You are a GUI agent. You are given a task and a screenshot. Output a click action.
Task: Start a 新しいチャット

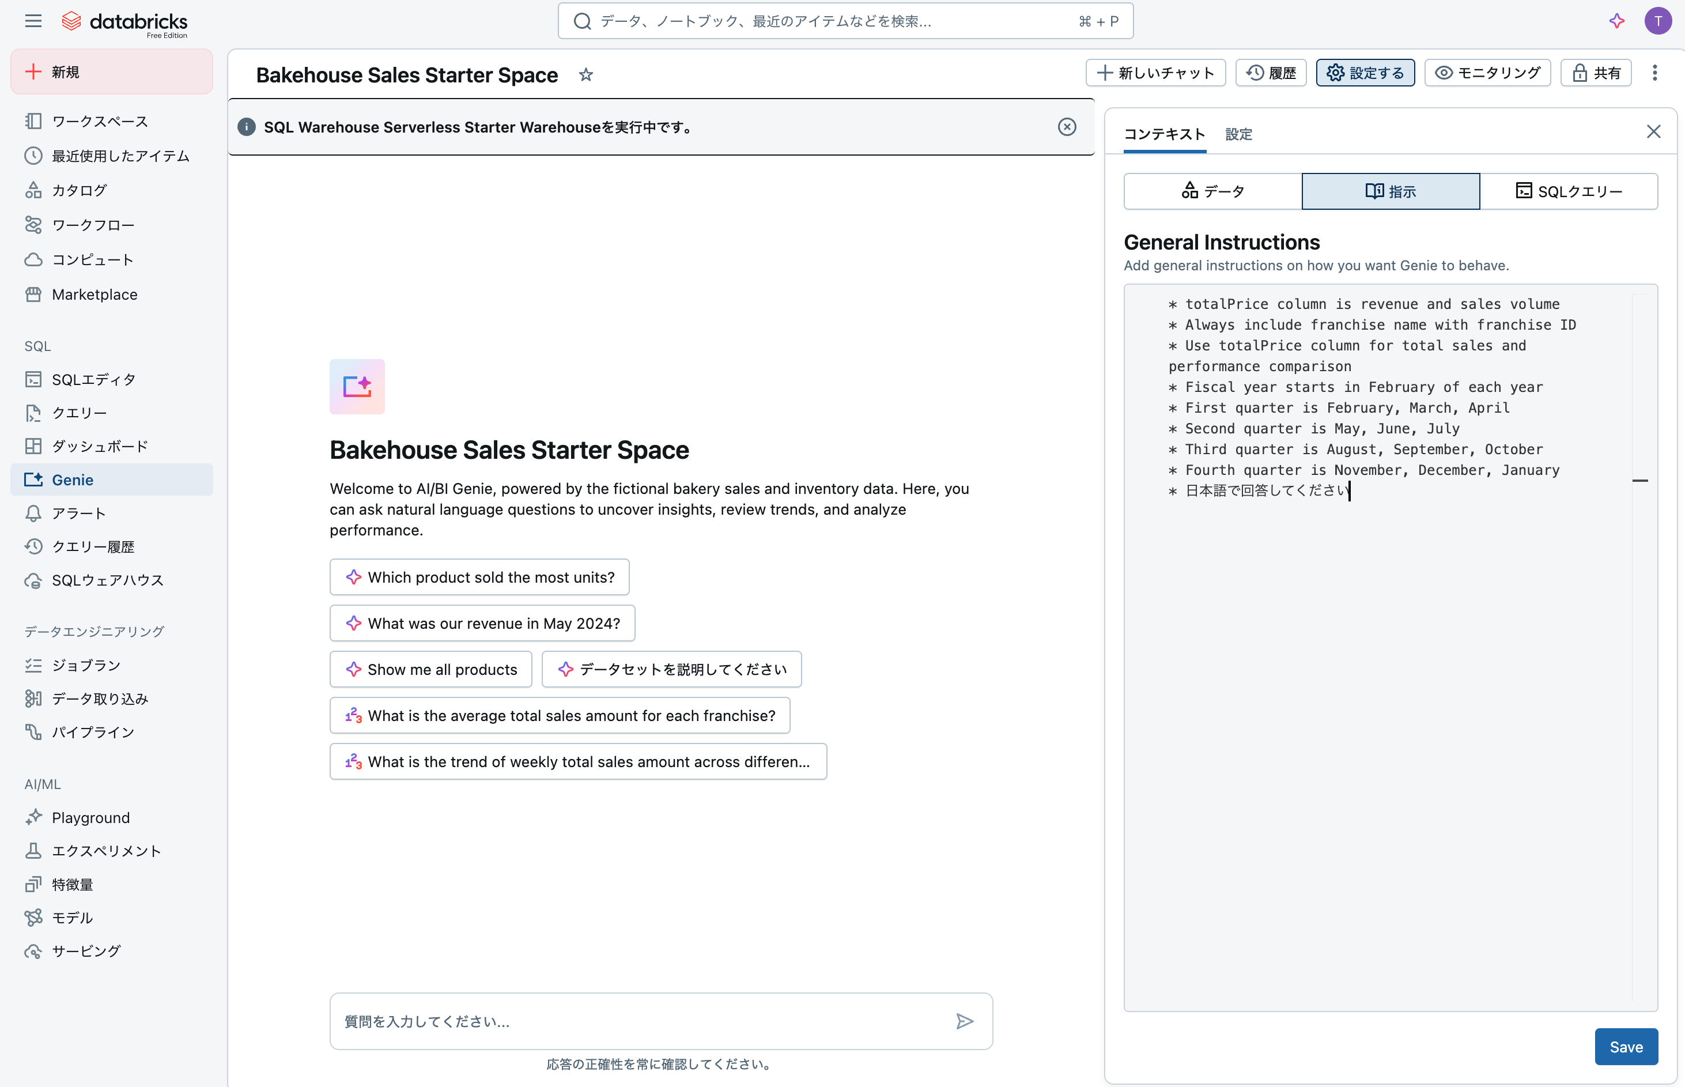[1155, 73]
